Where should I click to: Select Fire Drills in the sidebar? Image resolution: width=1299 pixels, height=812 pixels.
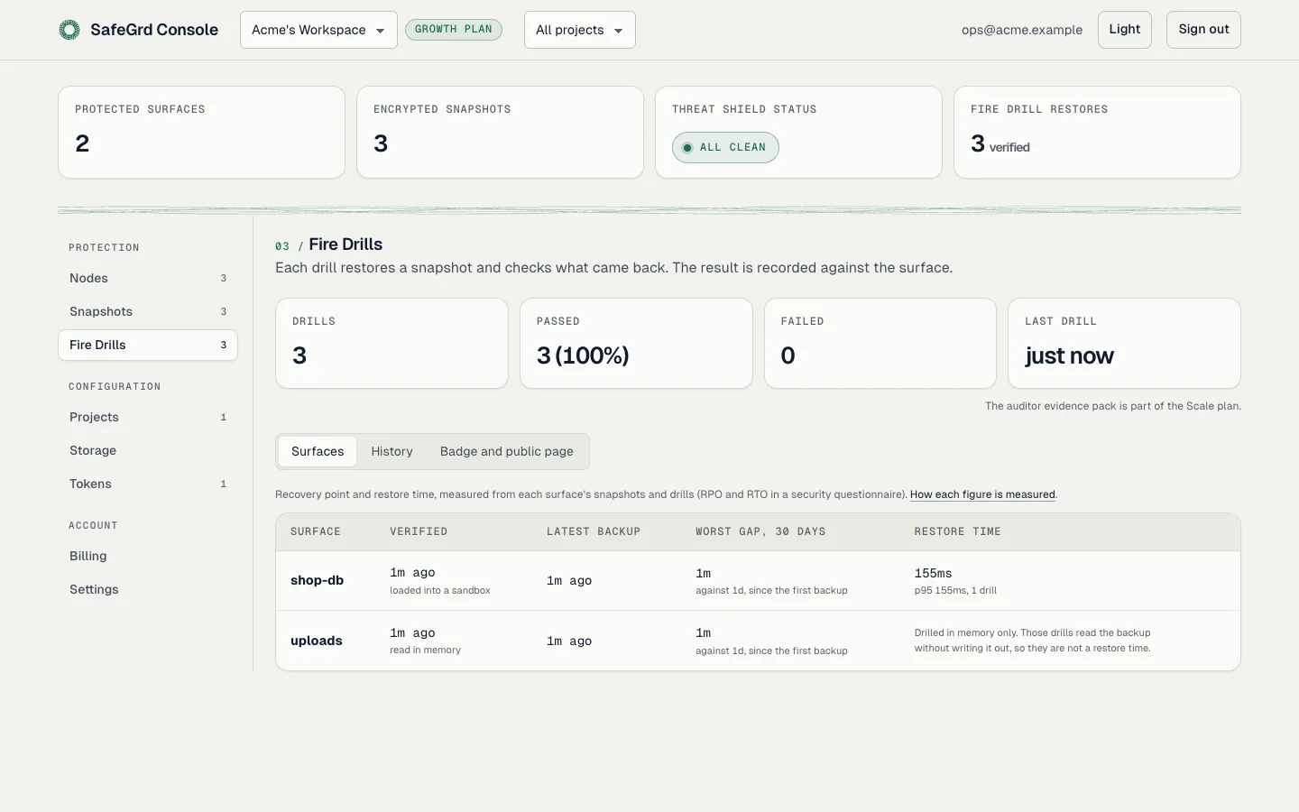tap(148, 345)
